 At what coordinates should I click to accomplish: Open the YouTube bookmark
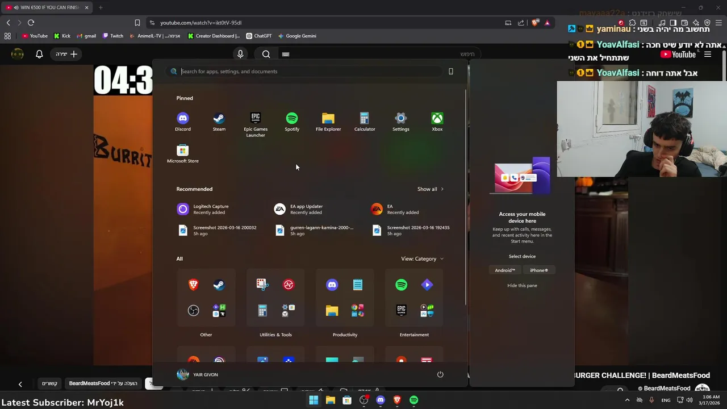pyautogui.click(x=35, y=36)
